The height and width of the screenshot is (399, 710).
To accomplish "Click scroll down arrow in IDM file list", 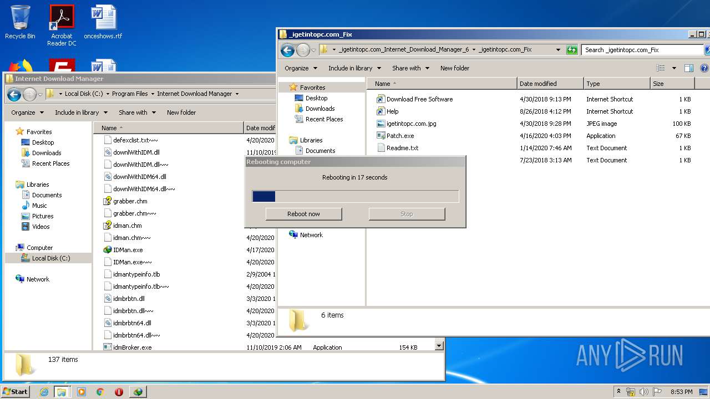I will (x=439, y=346).
